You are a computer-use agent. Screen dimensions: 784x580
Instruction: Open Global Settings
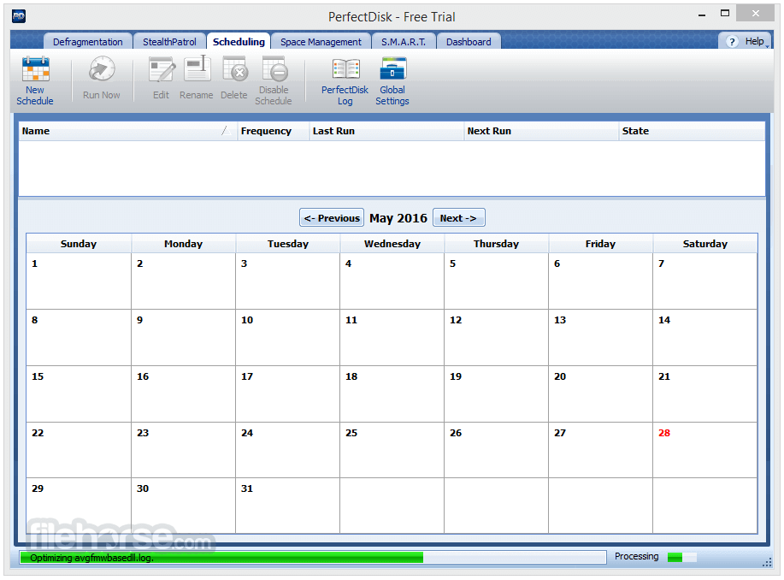pyautogui.click(x=392, y=80)
